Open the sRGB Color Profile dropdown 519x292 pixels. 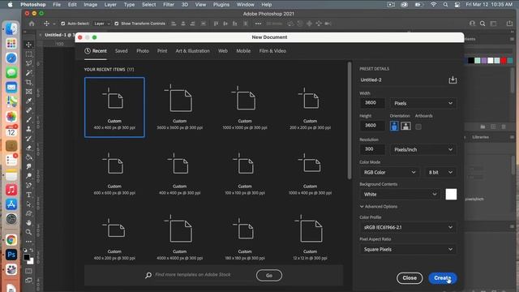point(408,227)
